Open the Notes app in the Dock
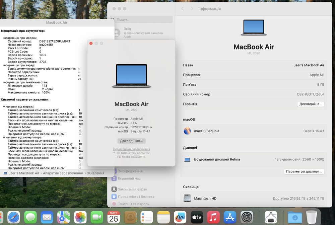Image resolution: width=335 pixels, height=225 pixels. tap(163, 217)
